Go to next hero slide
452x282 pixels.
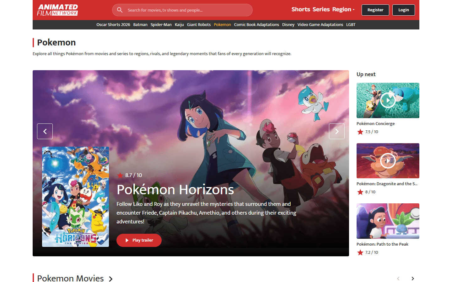pos(337,131)
